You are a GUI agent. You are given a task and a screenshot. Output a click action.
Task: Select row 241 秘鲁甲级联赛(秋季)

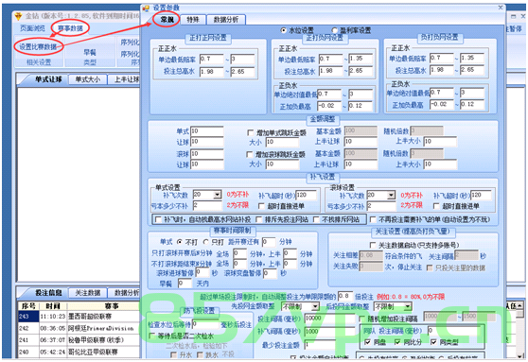pyautogui.click(x=79, y=340)
